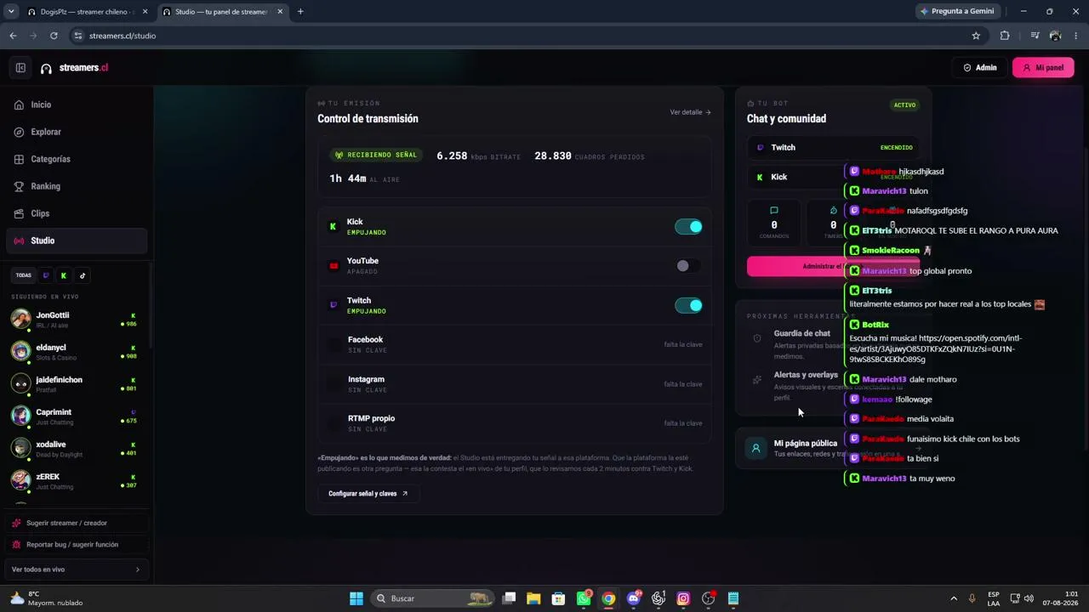Viewport: 1089px width, 612px height.
Task: Click the Recibiendo señal status badge
Action: (x=376, y=156)
